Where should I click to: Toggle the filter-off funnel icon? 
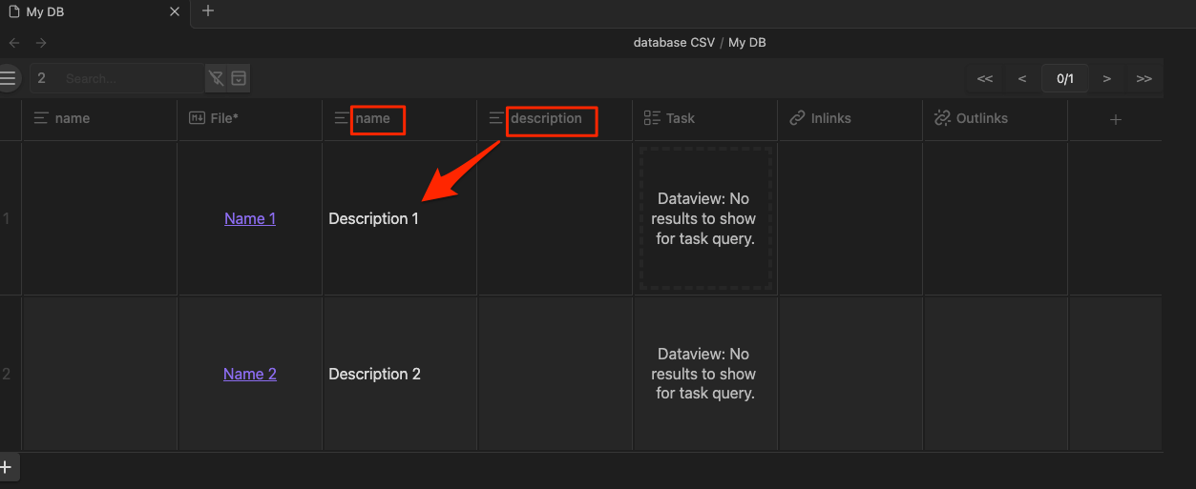pos(217,78)
